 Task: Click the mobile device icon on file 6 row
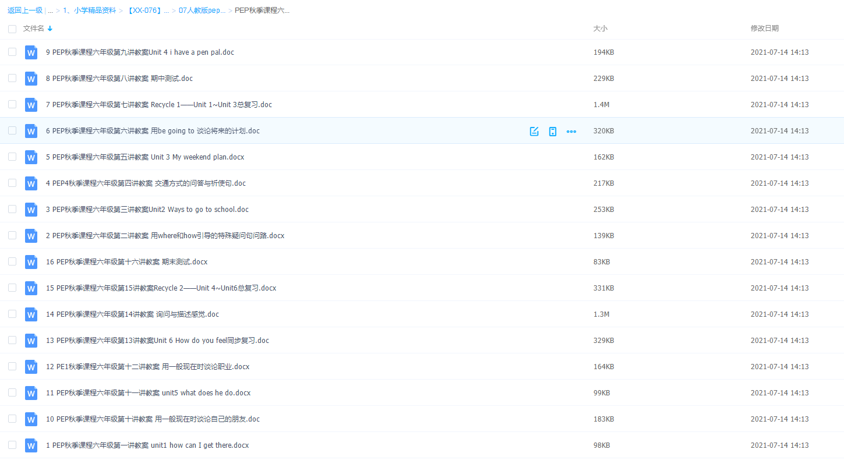pyautogui.click(x=553, y=131)
